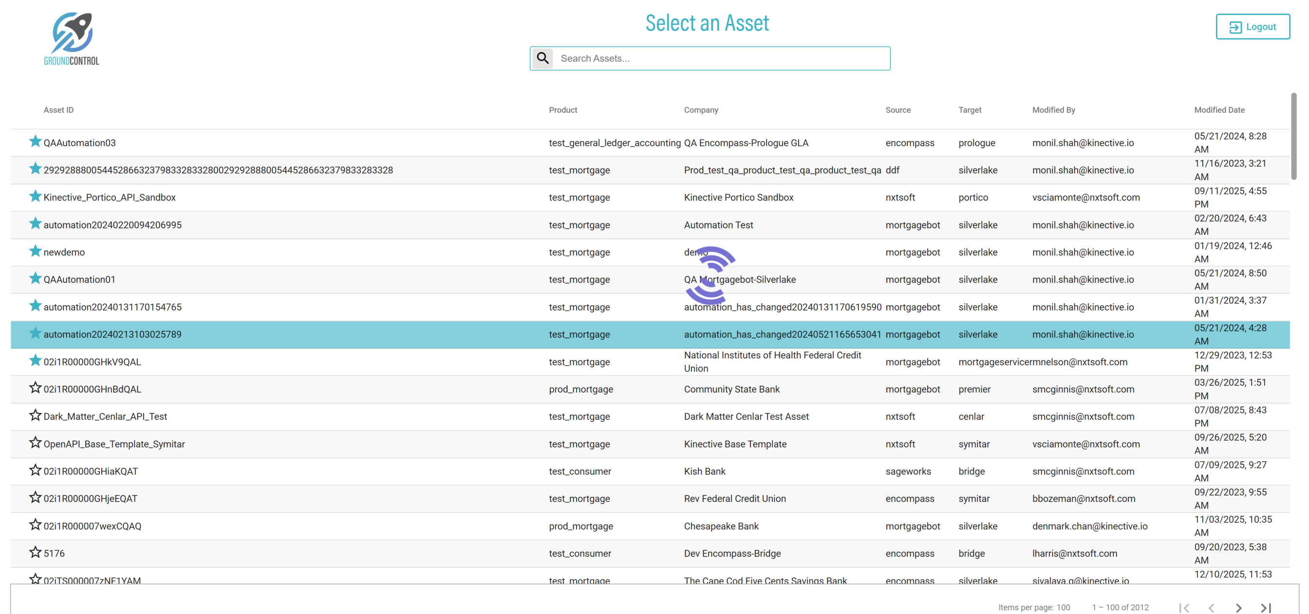This screenshot has height=614, width=1309.
Task: Click the Company column header
Action: point(701,110)
